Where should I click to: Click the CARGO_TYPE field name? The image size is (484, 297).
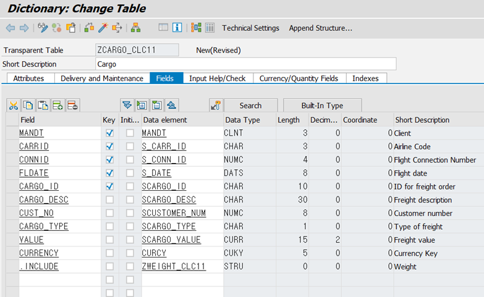point(43,227)
